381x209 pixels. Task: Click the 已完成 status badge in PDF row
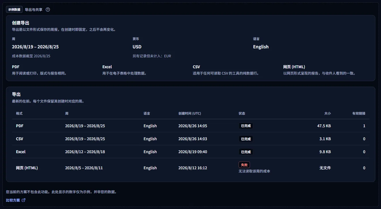pos(246,126)
